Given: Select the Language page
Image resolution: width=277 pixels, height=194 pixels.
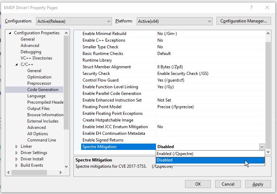Looking at the screenshot, I should point(36,96).
